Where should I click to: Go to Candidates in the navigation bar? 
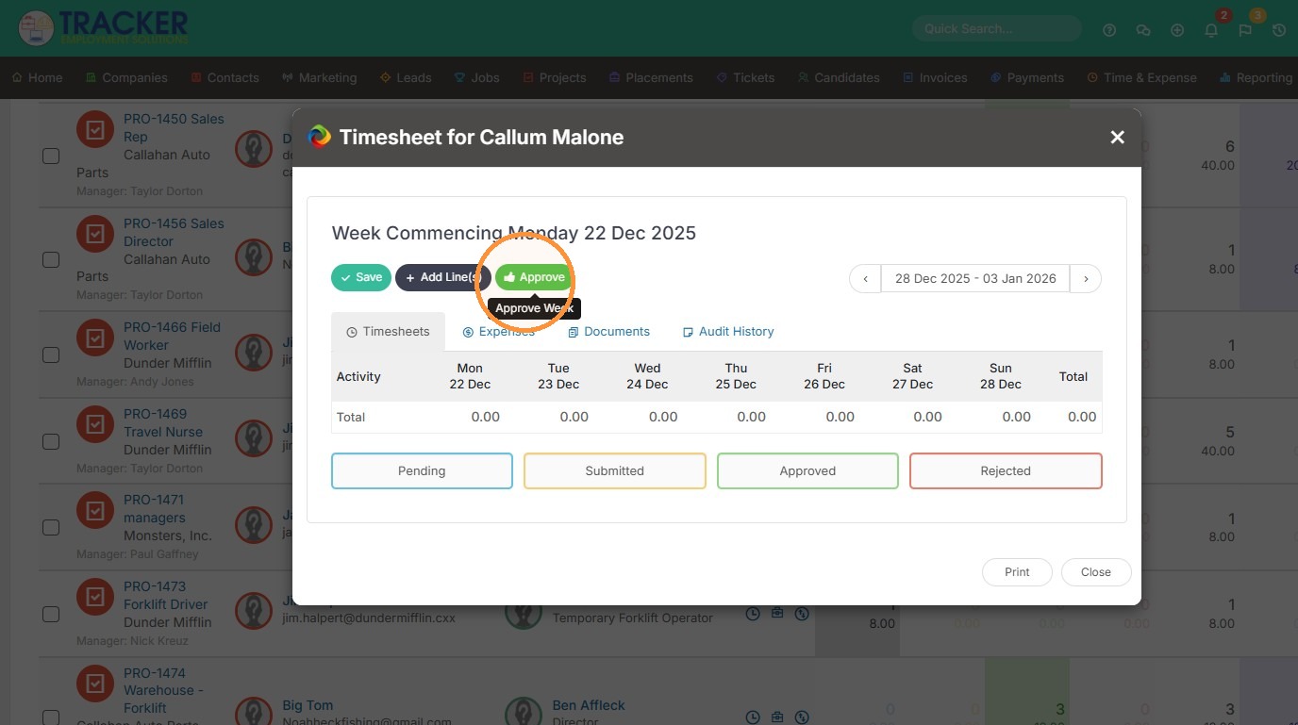point(839,77)
